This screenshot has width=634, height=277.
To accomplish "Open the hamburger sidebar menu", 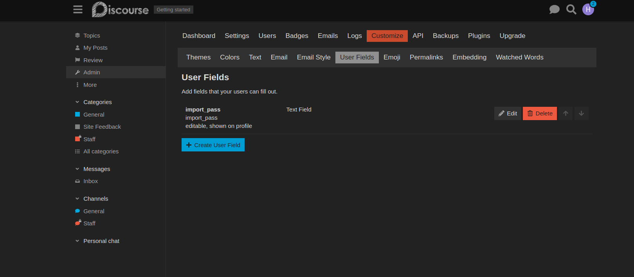I will (78, 9).
